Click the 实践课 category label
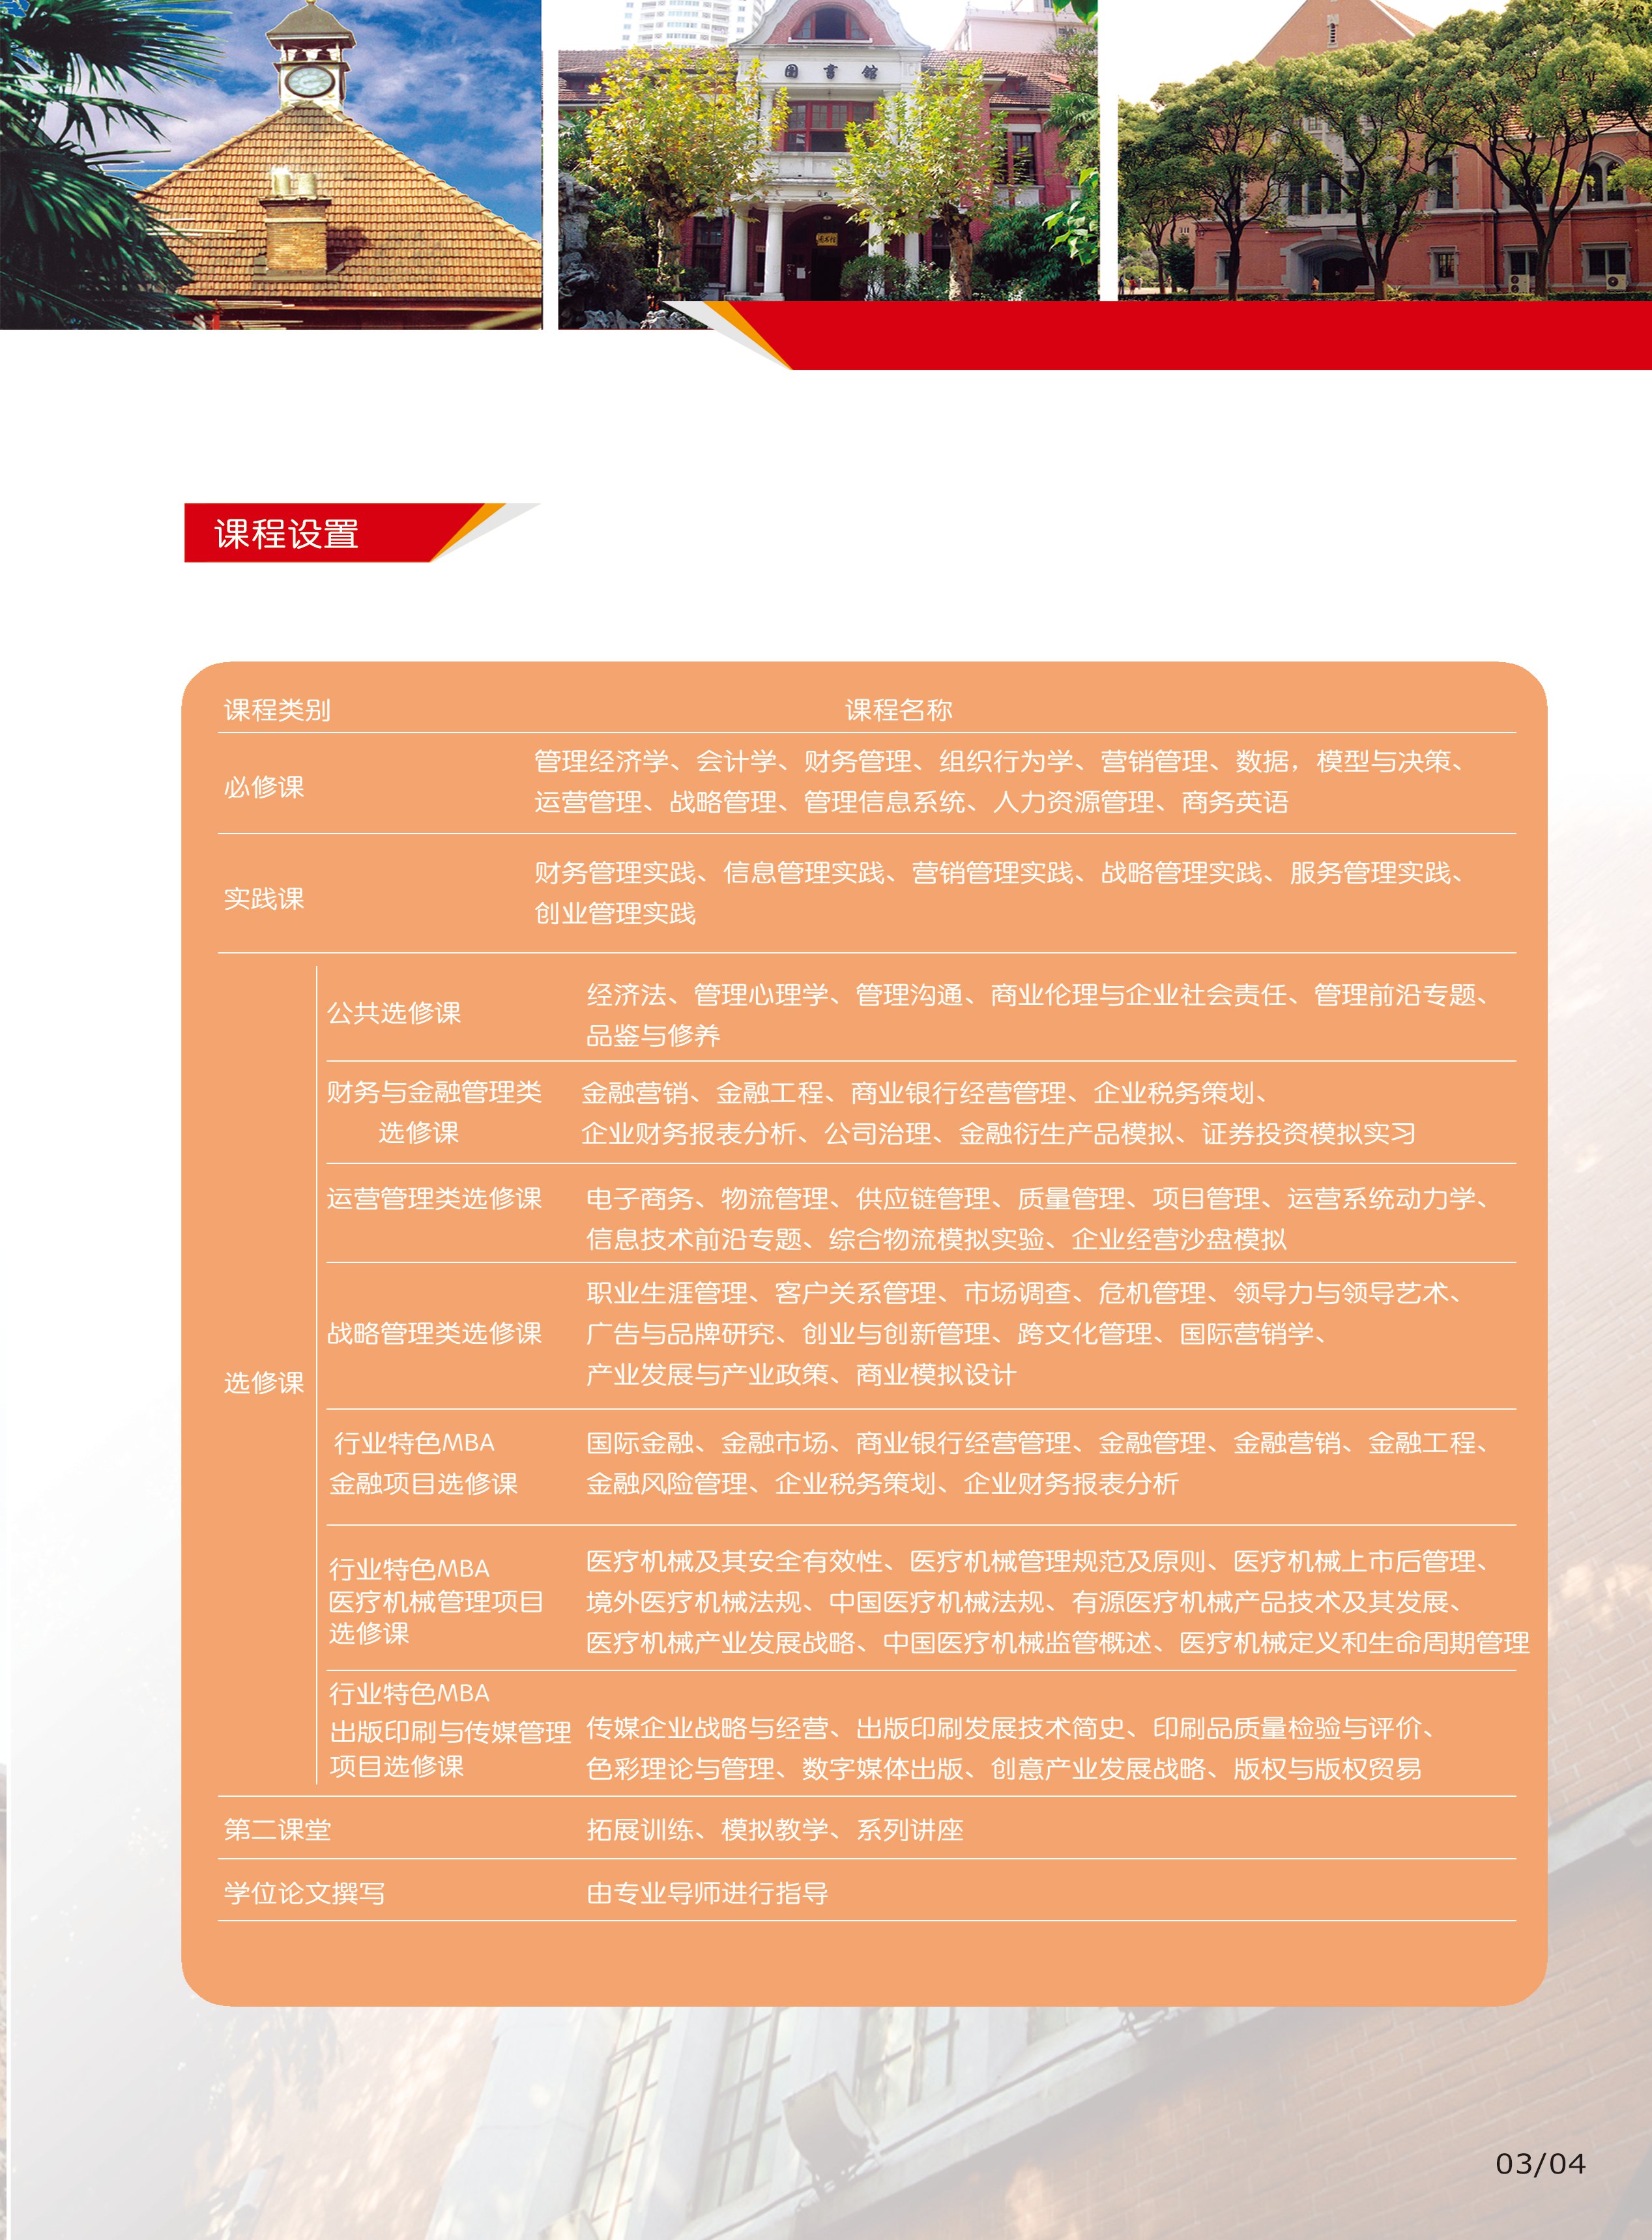The image size is (1652, 2240). click(x=264, y=898)
